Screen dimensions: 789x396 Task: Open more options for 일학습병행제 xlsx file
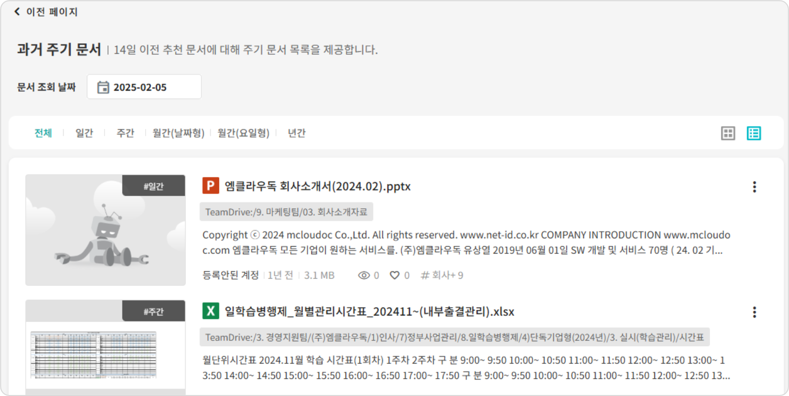tap(754, 312)
